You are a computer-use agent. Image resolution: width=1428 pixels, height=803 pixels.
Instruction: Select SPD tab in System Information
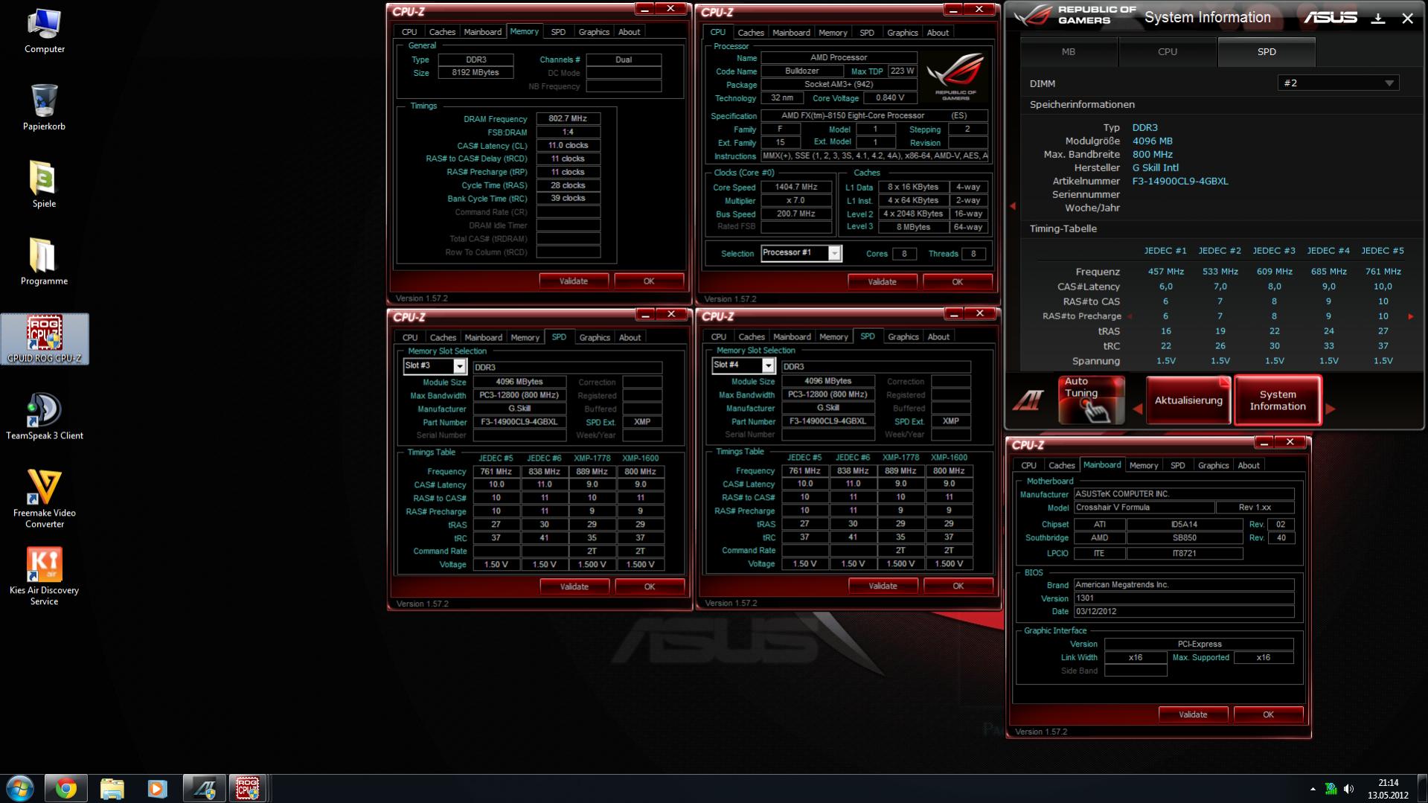pyautogui.click(x=1267, y=52)
